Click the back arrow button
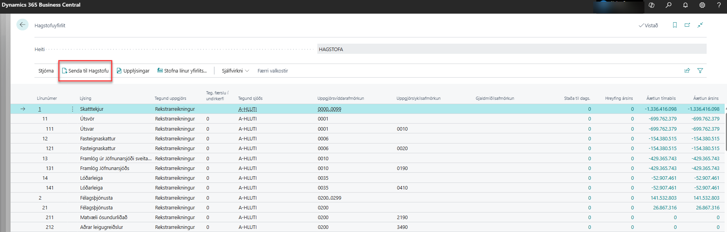Viewport: 727px width, 232px height. (22, 25)
